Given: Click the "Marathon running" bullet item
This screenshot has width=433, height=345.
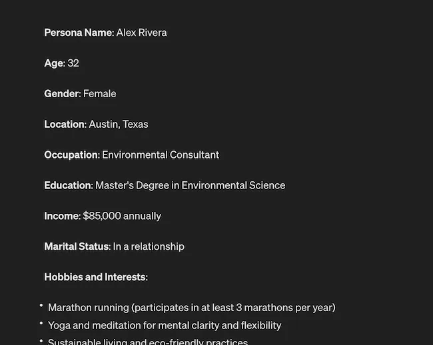Looking at the screenshot, I should coord(191,308).
